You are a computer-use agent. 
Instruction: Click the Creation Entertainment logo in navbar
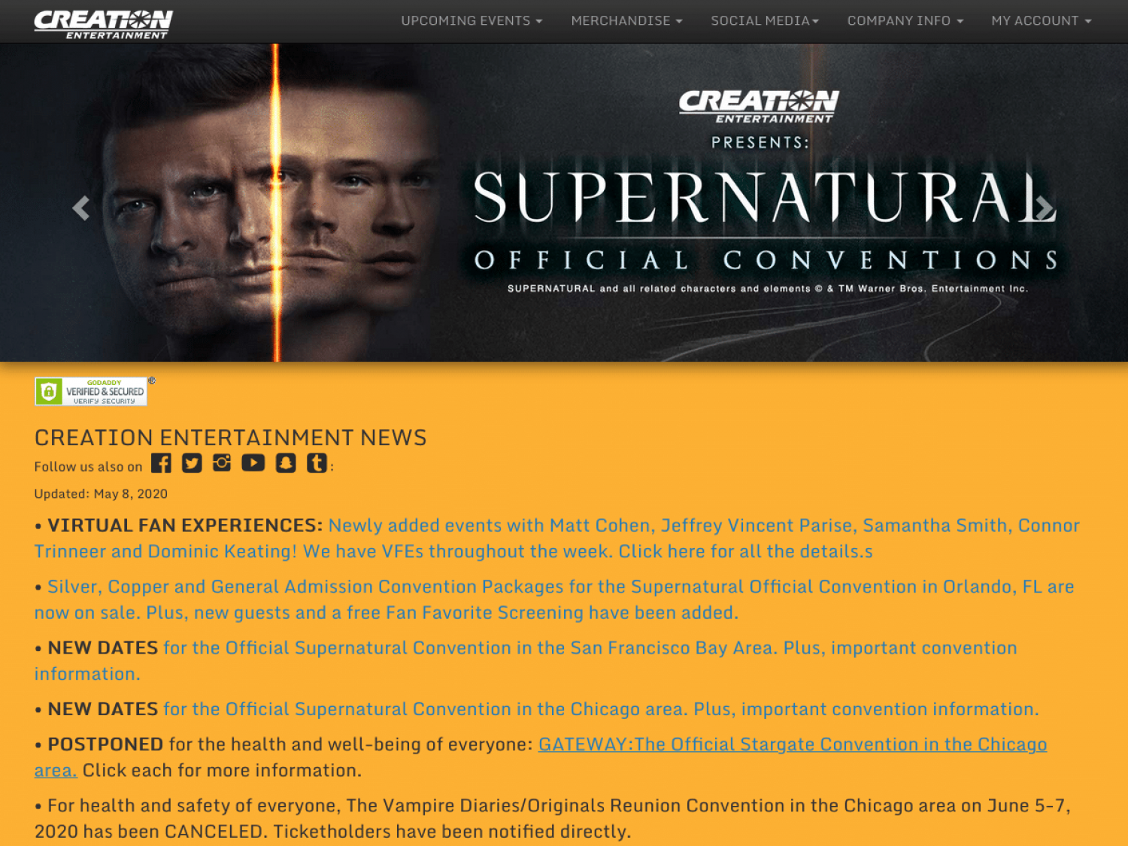[103, 24]
